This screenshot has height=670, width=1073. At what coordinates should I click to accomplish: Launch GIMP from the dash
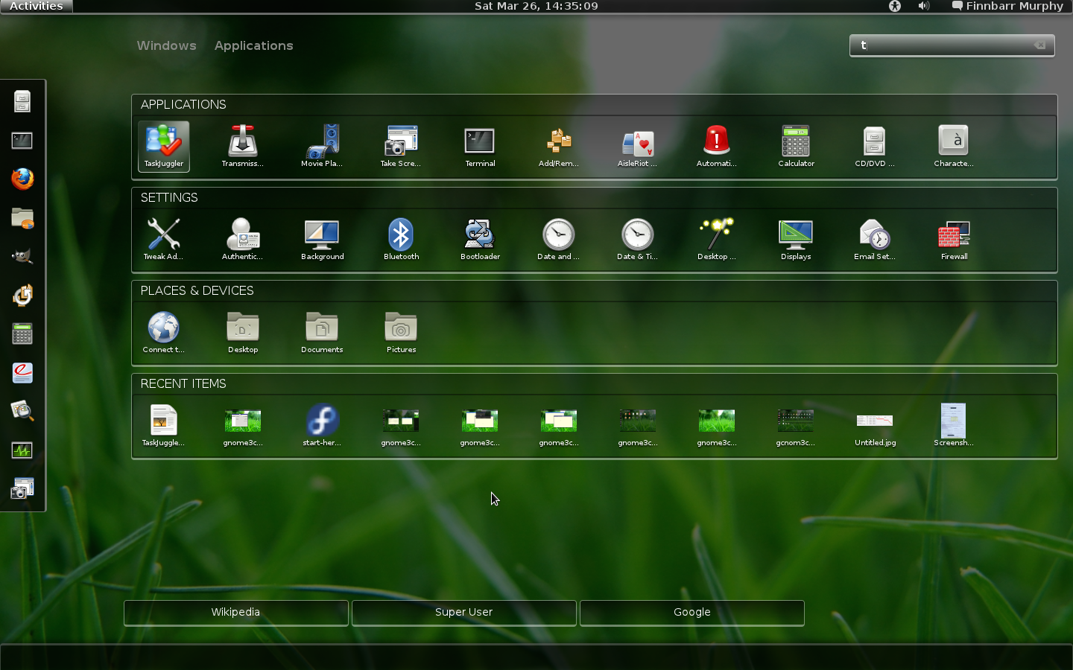pyautogui.click(x=22, y=256)
